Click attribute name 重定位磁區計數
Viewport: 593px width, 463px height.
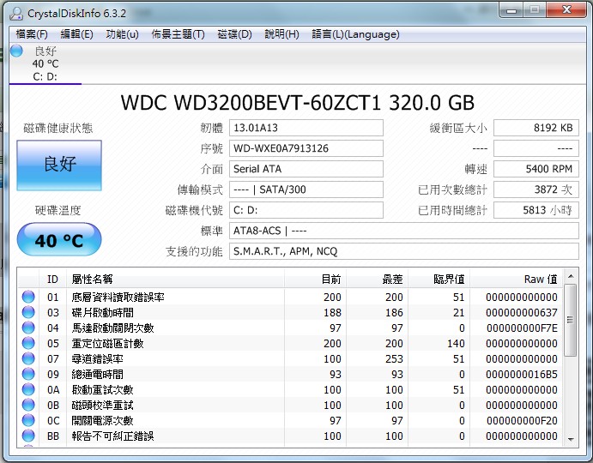tap(107, 344)
